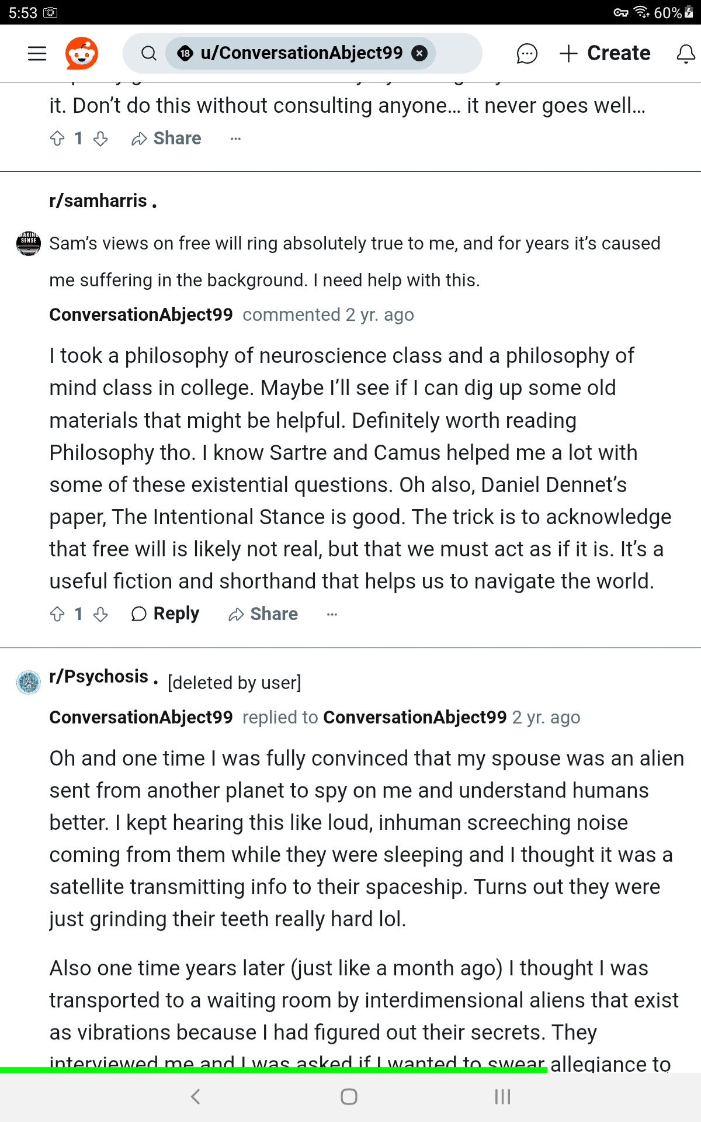Upvote the philosophy of neuroscience comment
This screenshot has width=701, height=1122.
click(x=57, y=614)
